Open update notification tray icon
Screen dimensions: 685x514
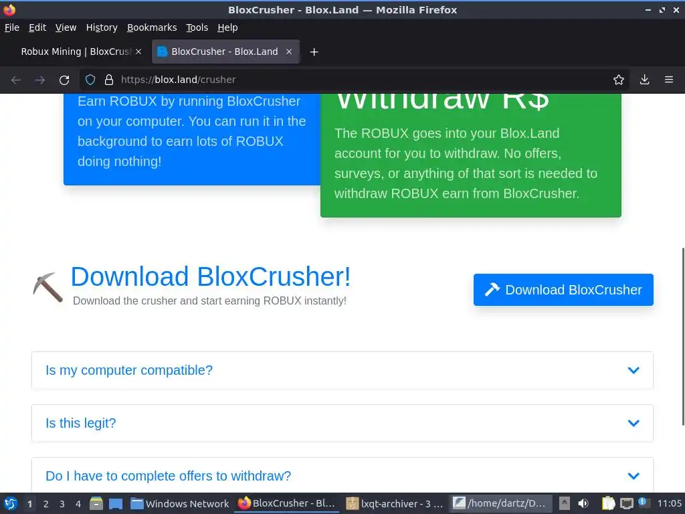(x=643, y=503)
